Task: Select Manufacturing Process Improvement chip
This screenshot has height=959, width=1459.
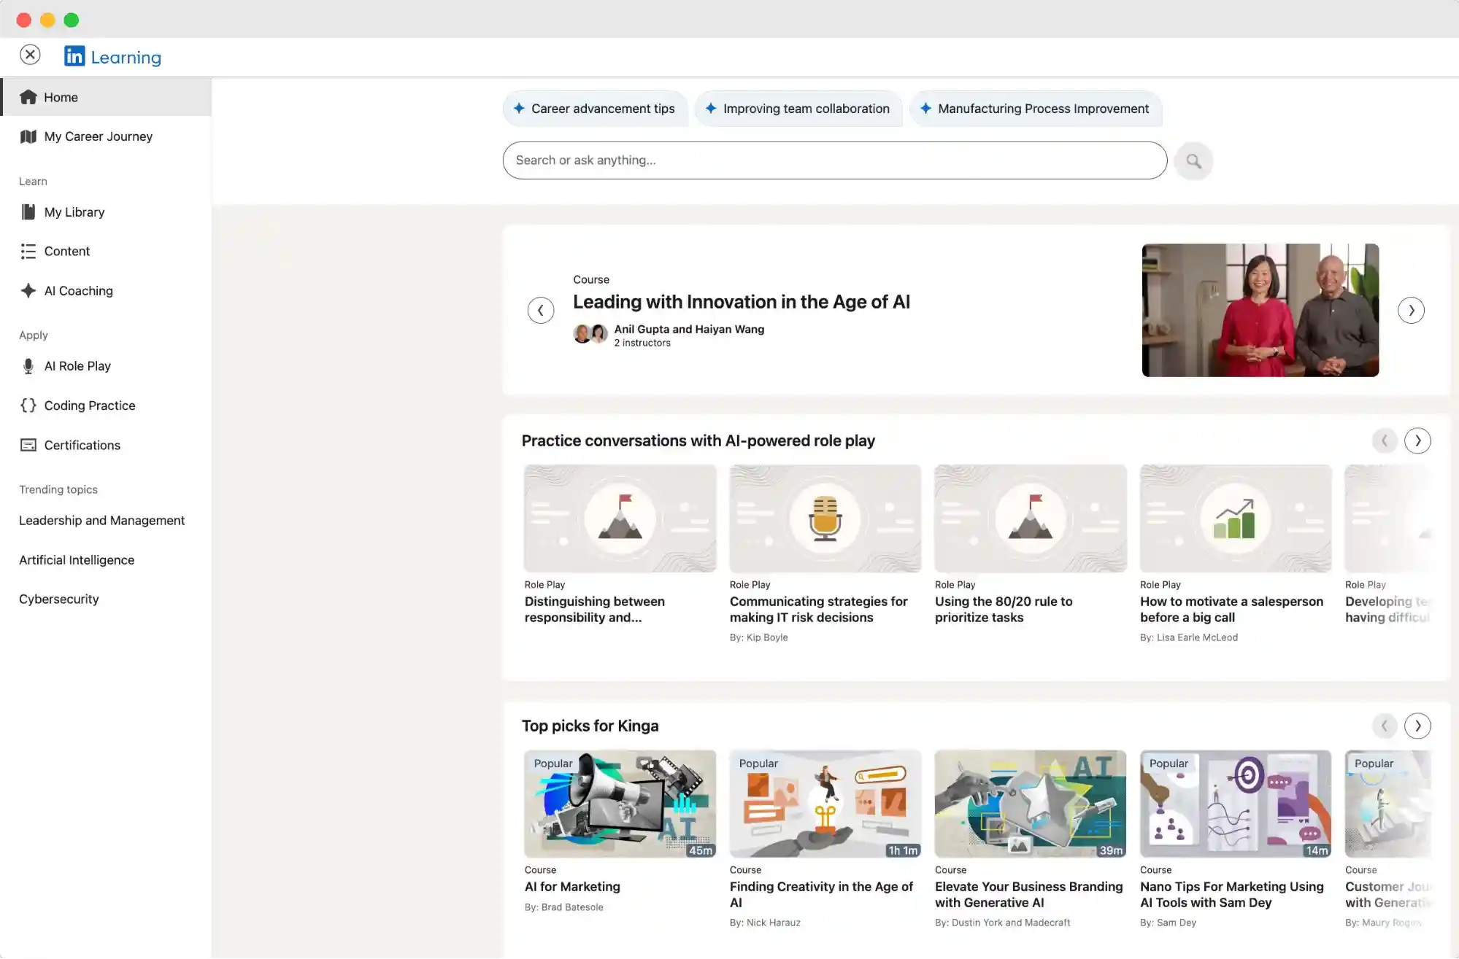Action: pos(1035,109)
